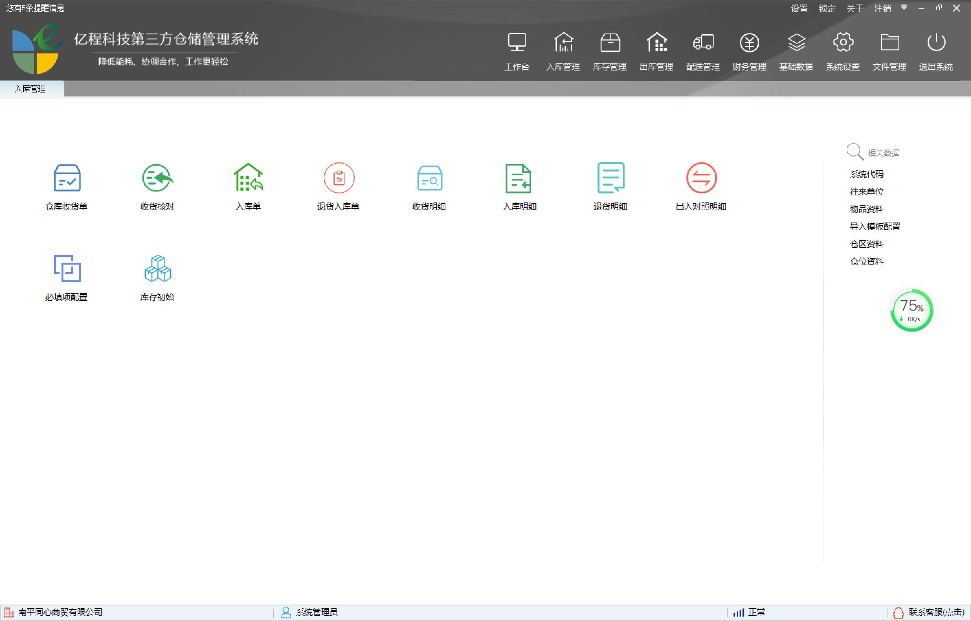This screenshot has width=971, height=621.
Task: View 收货明细 details
Action: click(x=429, y=186)
